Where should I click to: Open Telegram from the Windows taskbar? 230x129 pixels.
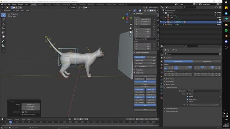tap(226, 14)
